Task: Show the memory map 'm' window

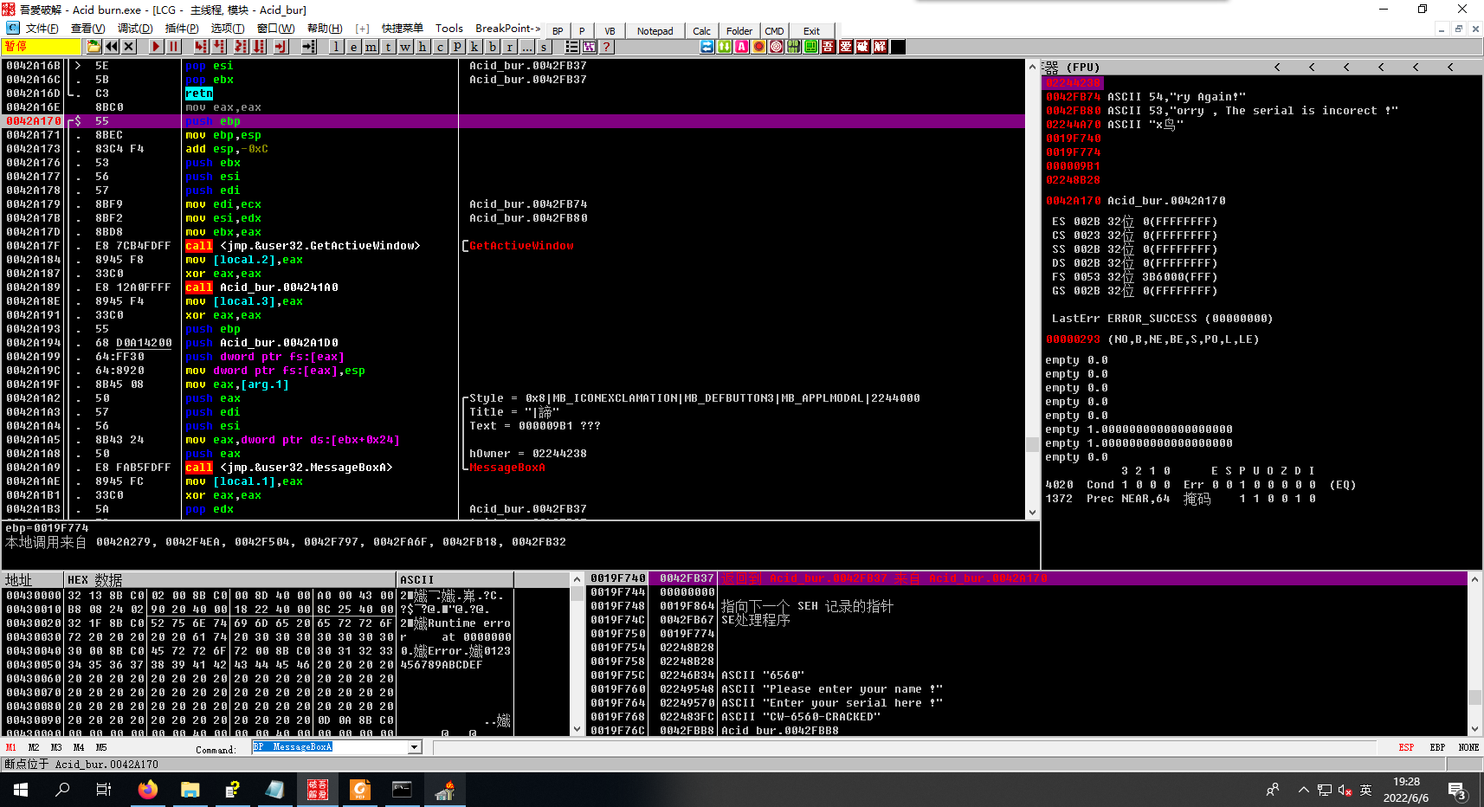Action: click(x=371, y=47)
